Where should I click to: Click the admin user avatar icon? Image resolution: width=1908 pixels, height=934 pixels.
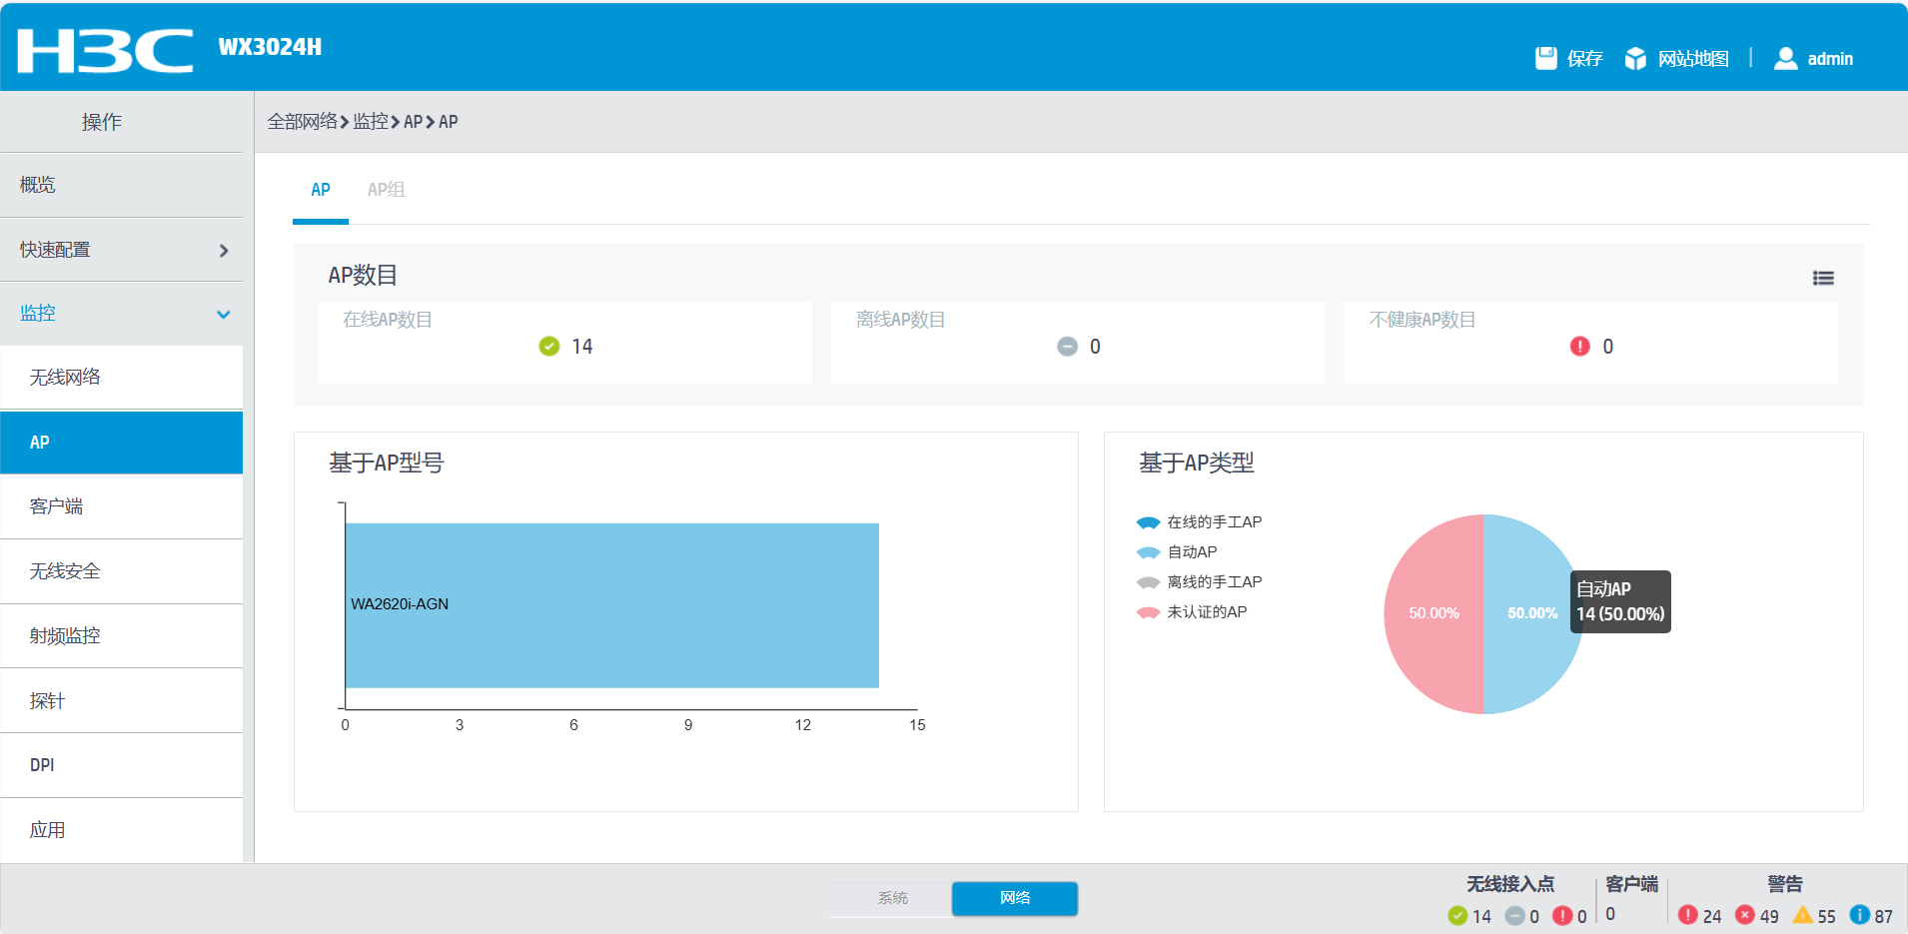click(1785, 58)
